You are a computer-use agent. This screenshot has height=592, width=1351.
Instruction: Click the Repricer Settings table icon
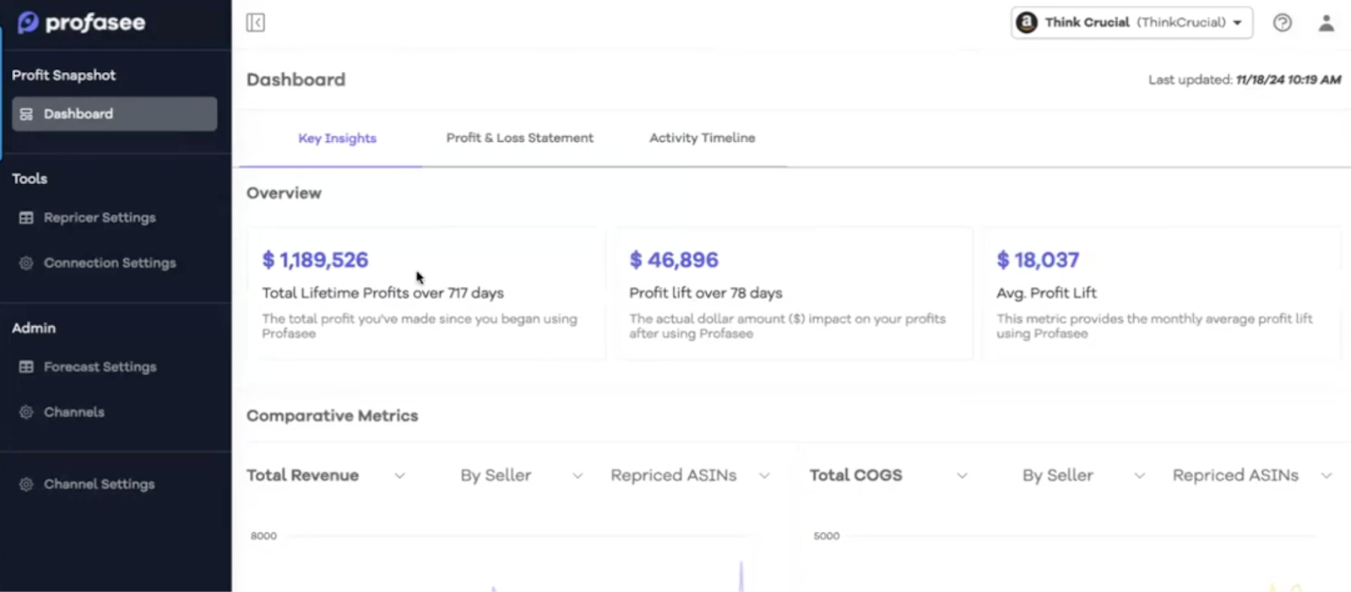(26, 218)
